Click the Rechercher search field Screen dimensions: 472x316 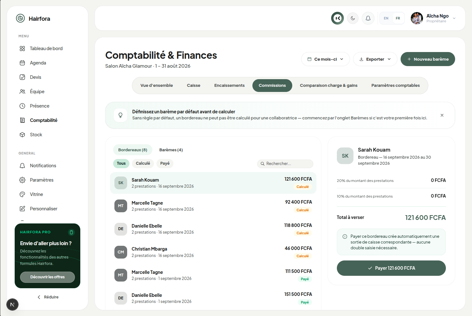coord(285,164)
